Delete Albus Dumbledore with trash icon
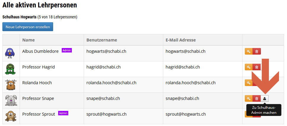The height and width of the screenshot is (126, 287). pos(257,51)
